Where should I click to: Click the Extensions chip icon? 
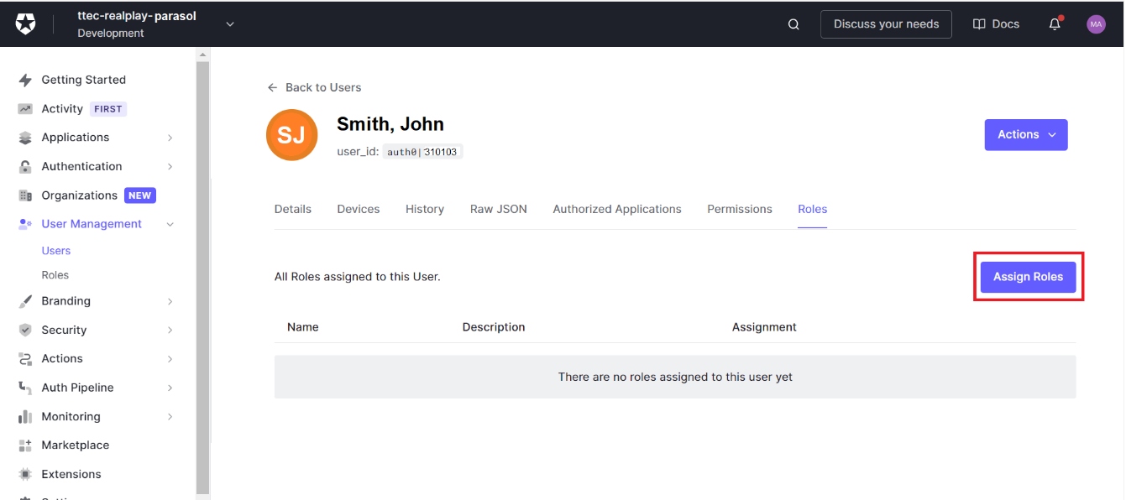click(25, 474)
